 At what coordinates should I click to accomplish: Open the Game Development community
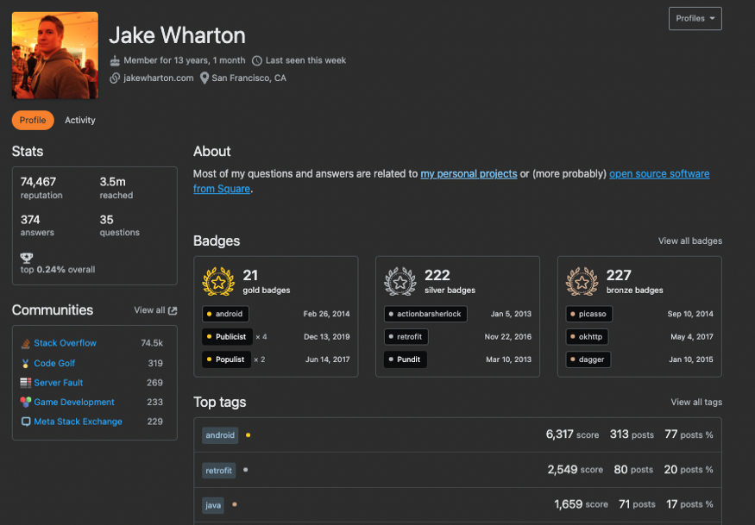74,402
